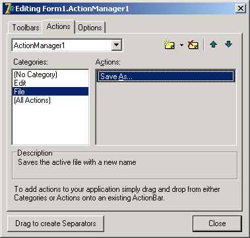Open the New Action dropdown arrow
Screen dimensions: 250x238
[181, 45]
